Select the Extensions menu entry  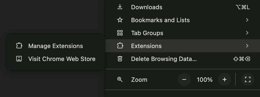coord(183,46)
